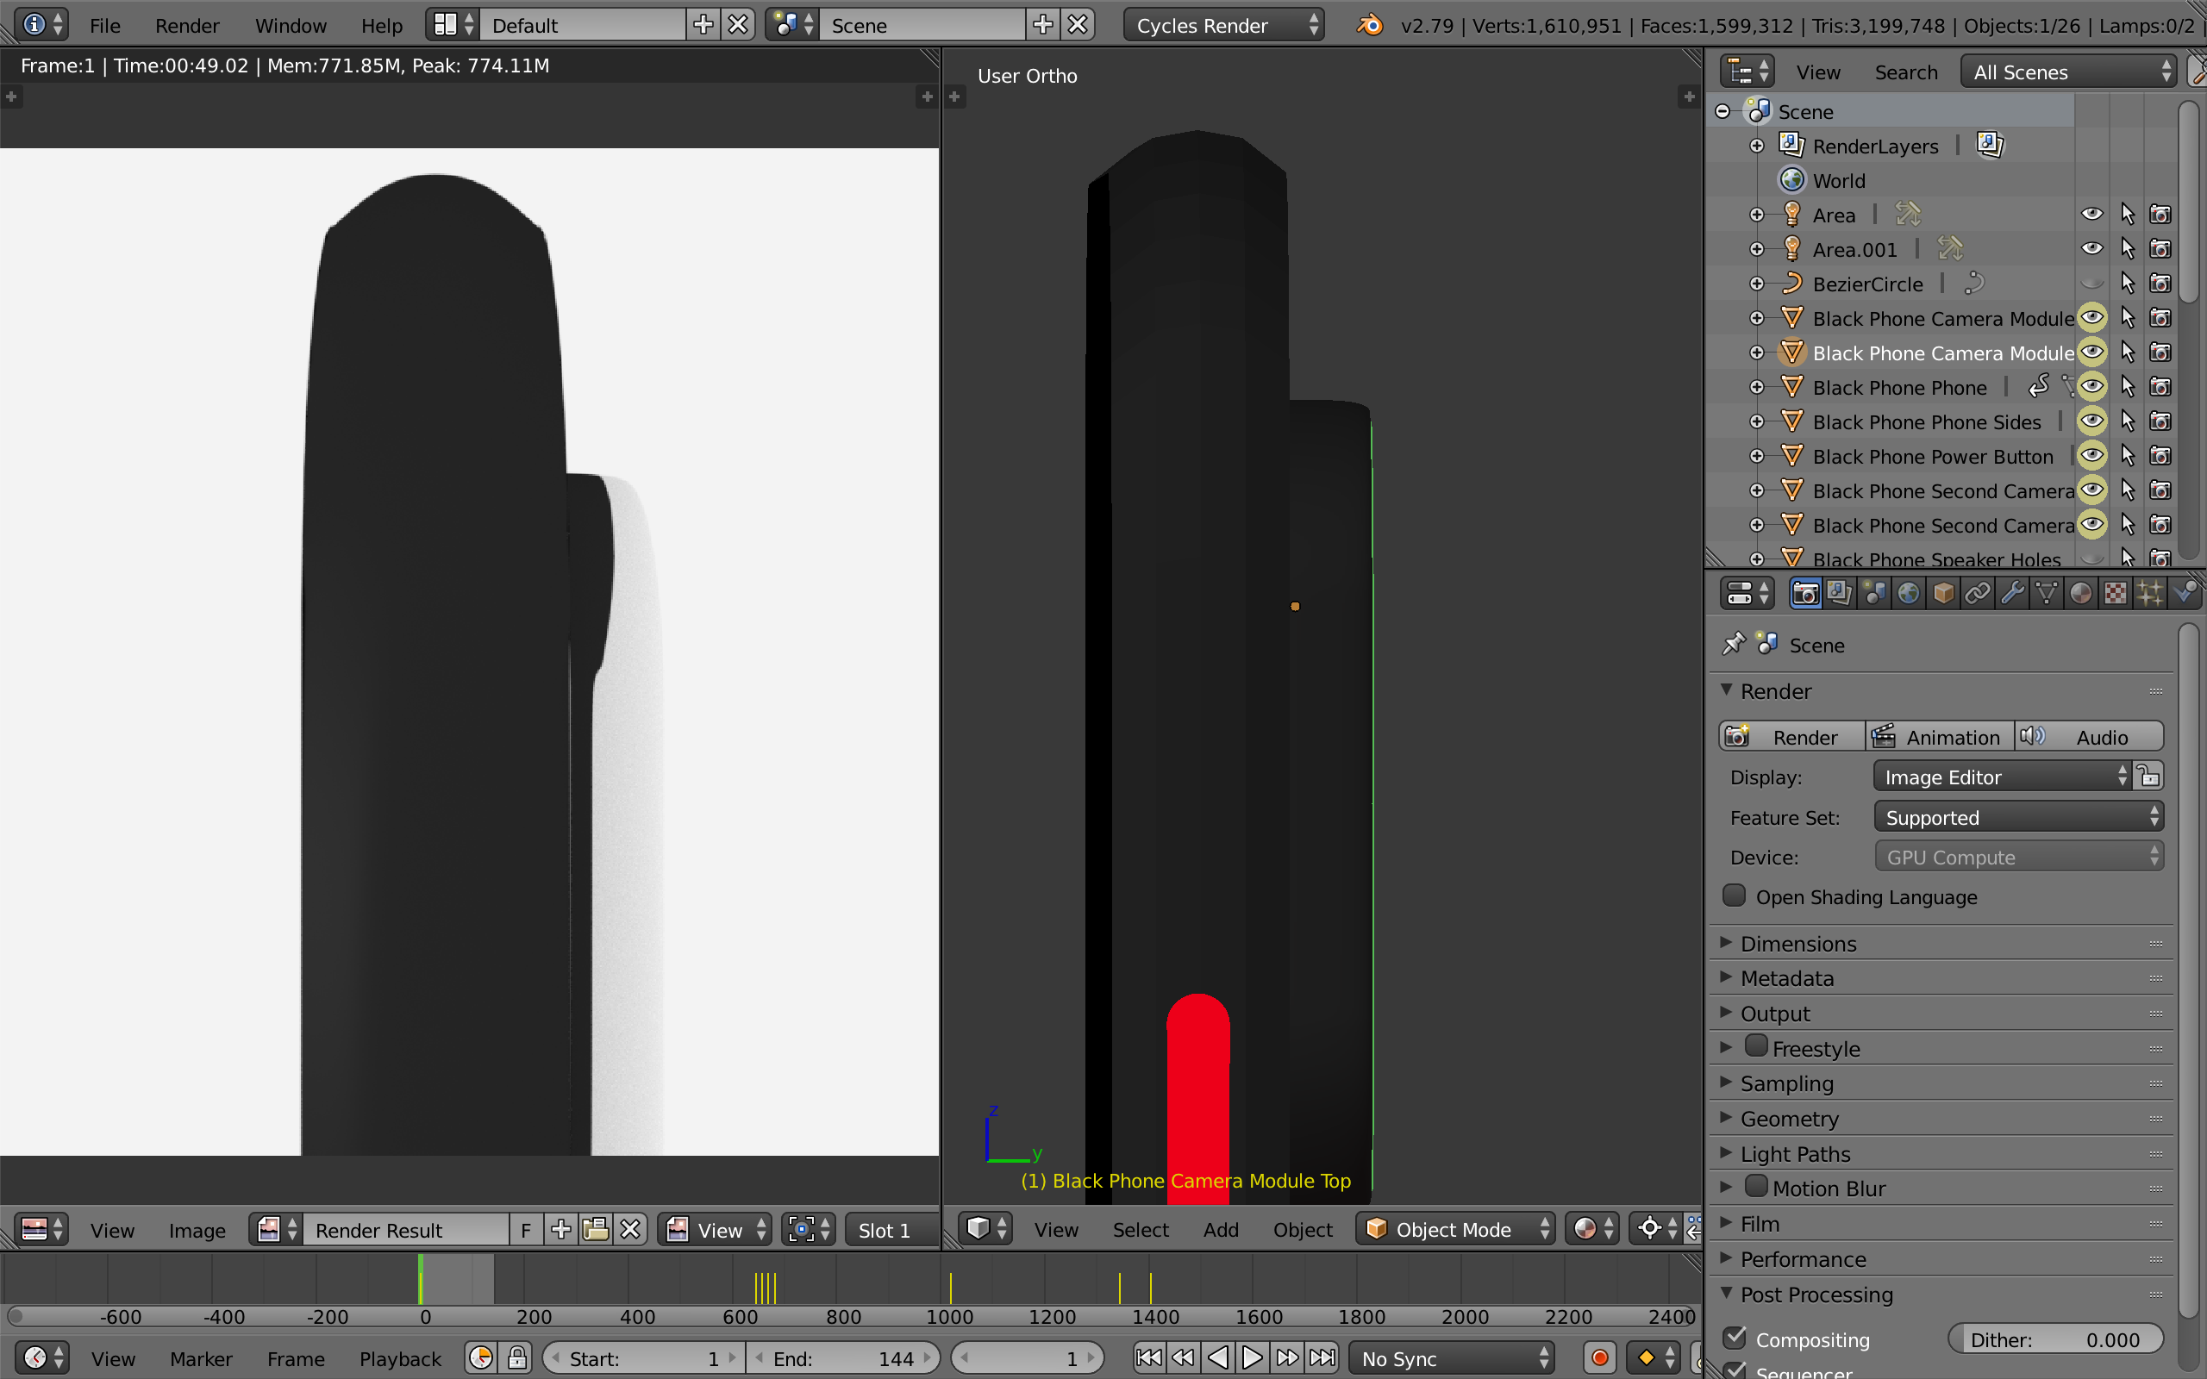Click the Render button
Screen dimensions: 2207x1379
(x=1793, y=736)
